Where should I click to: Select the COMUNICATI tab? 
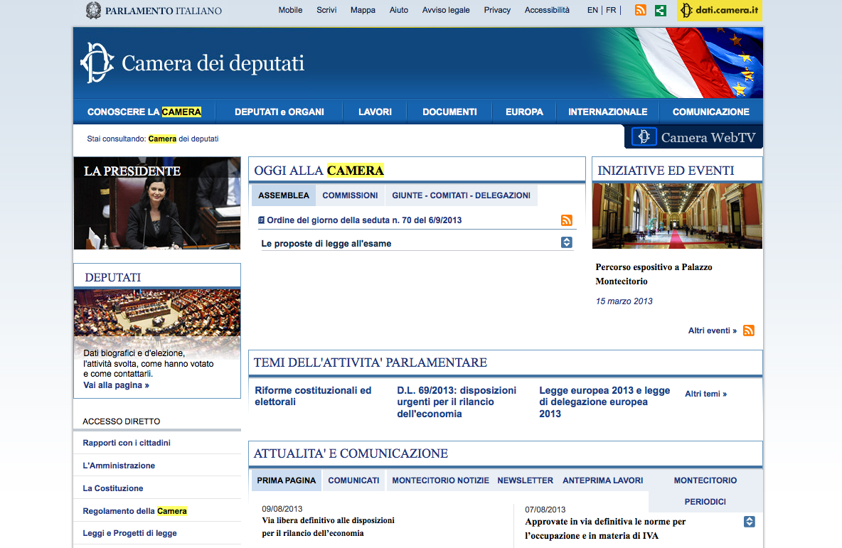[x=353, y=480]
